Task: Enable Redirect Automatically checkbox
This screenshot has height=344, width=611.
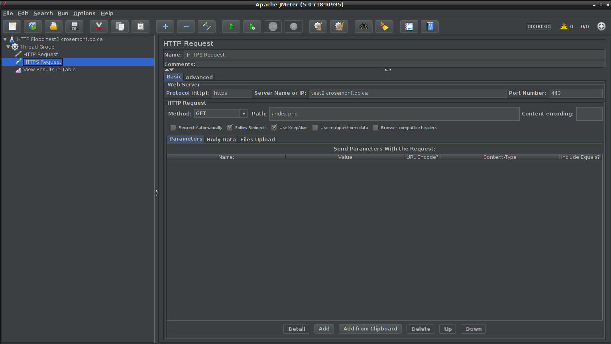Action: [x=173, y=127]
